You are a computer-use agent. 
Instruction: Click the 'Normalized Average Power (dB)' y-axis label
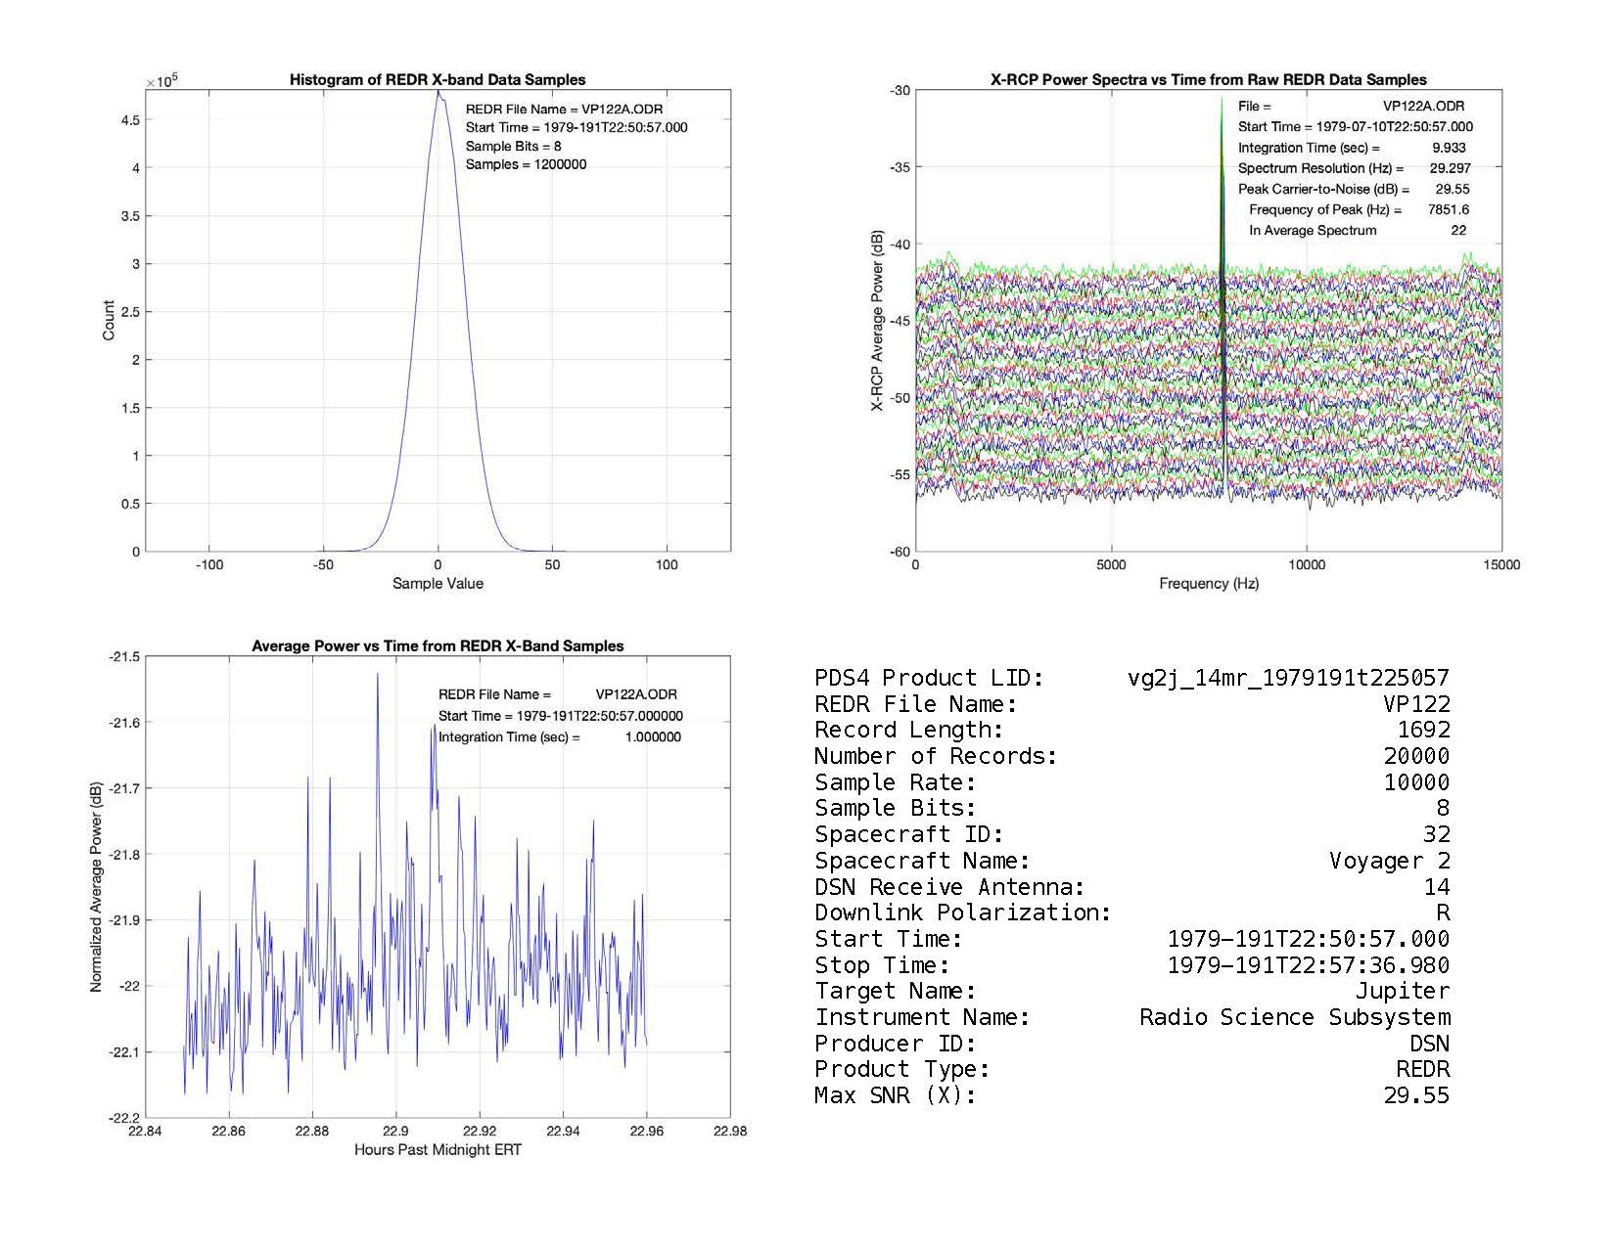96,887
